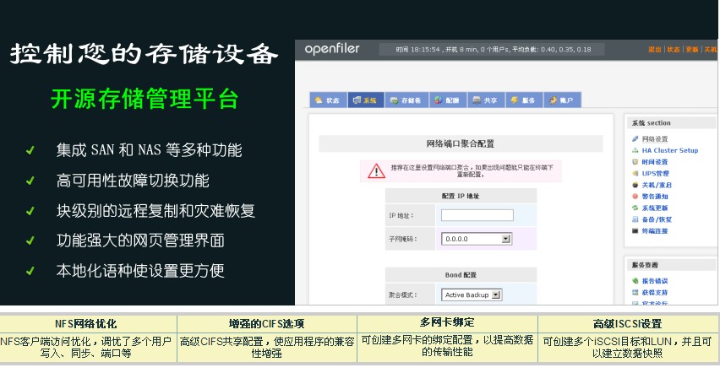Viewport: 720px width, 373px height.
Task: Click the UPS icon beside UPS管理
Action: (635, 173)
